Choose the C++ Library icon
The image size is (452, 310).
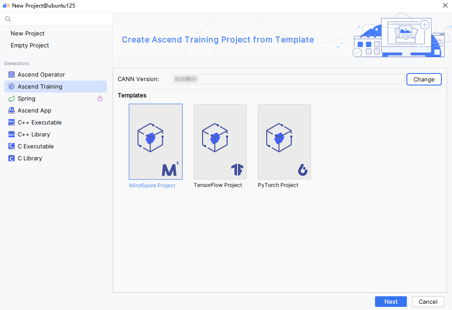click(x=11, y=135)
